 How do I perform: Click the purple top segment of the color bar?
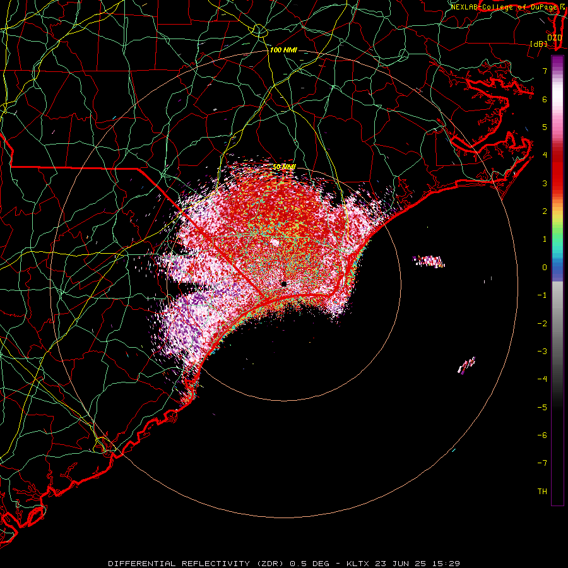tap(557, 62)
